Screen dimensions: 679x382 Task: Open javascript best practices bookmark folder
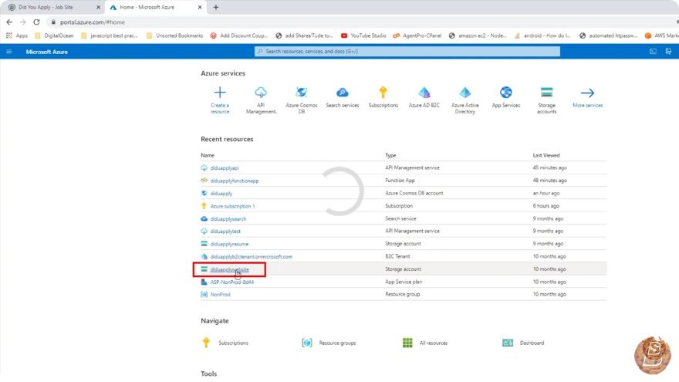[x=109, y=35]
